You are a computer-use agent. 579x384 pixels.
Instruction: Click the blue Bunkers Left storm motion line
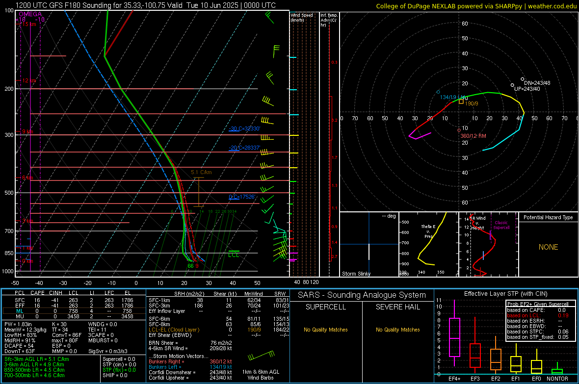190,367
